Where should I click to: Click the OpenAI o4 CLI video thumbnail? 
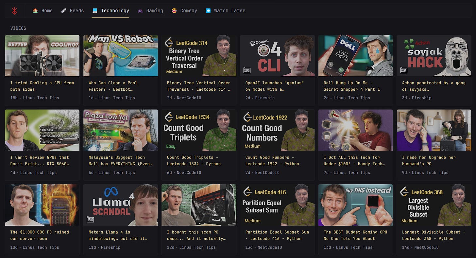[277, 56]
